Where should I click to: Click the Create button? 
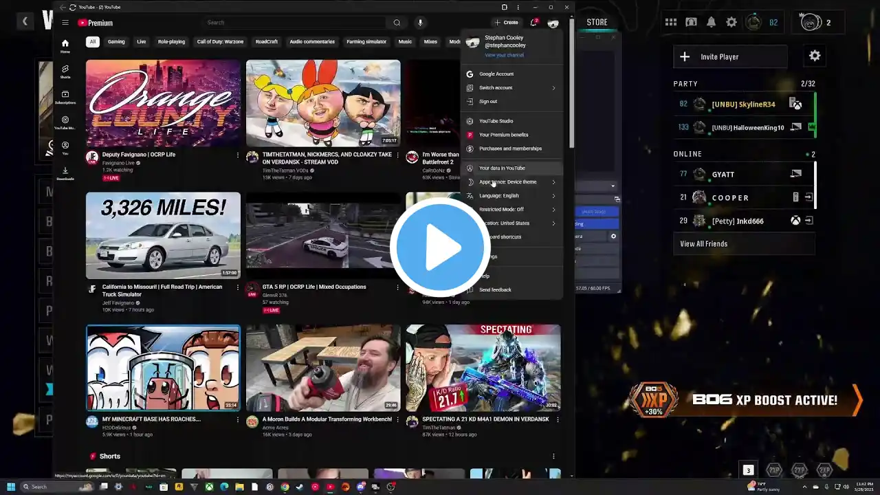[507, 23]
